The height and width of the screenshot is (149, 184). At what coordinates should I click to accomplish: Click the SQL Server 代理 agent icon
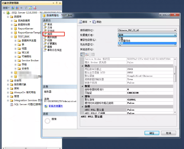pos(12,104)
